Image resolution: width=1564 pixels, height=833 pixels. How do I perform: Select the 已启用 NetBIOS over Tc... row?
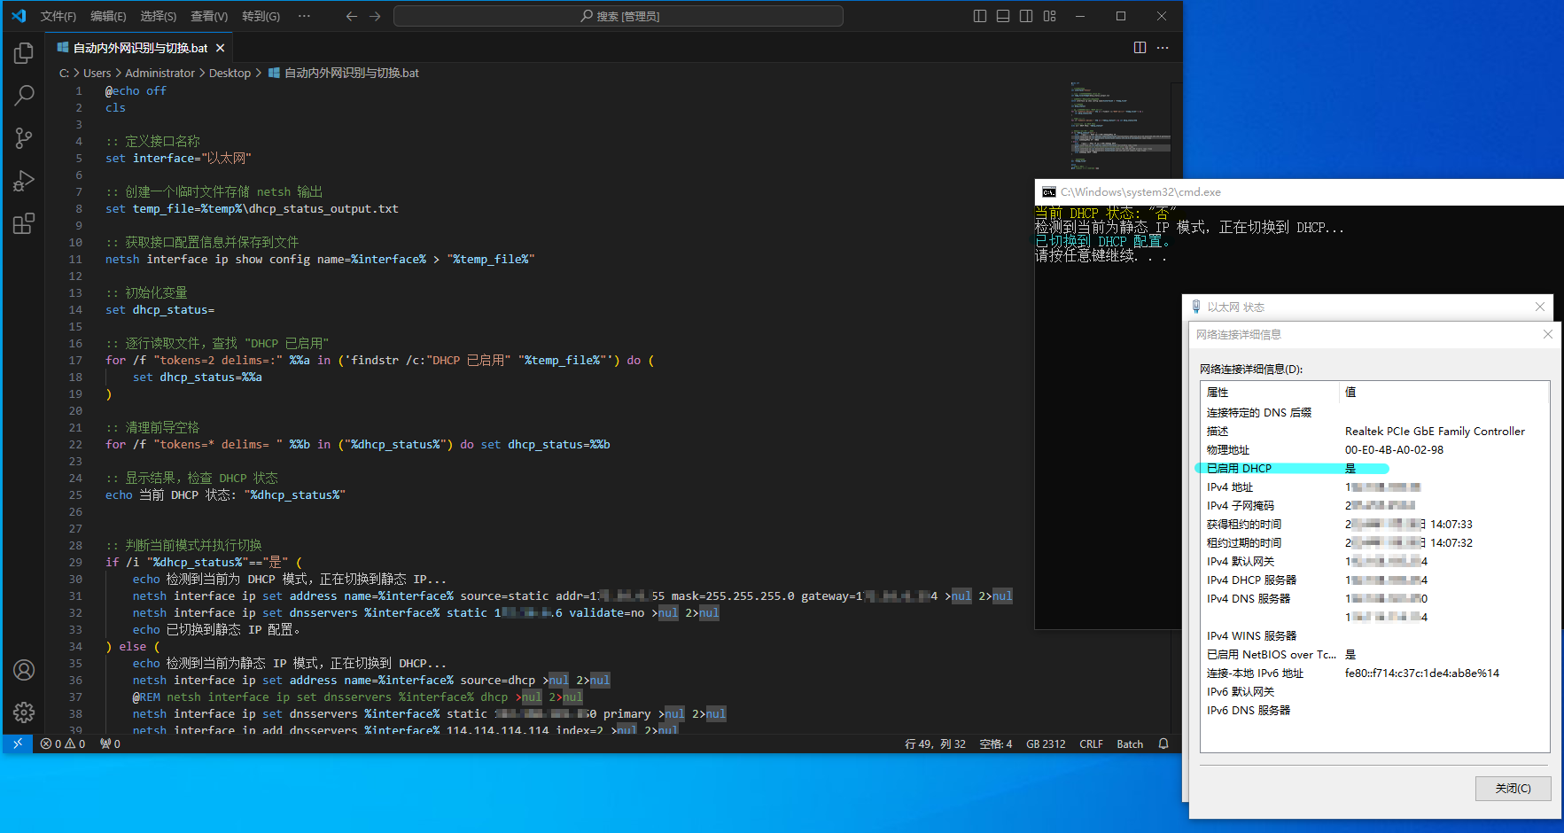point(1375,654)
